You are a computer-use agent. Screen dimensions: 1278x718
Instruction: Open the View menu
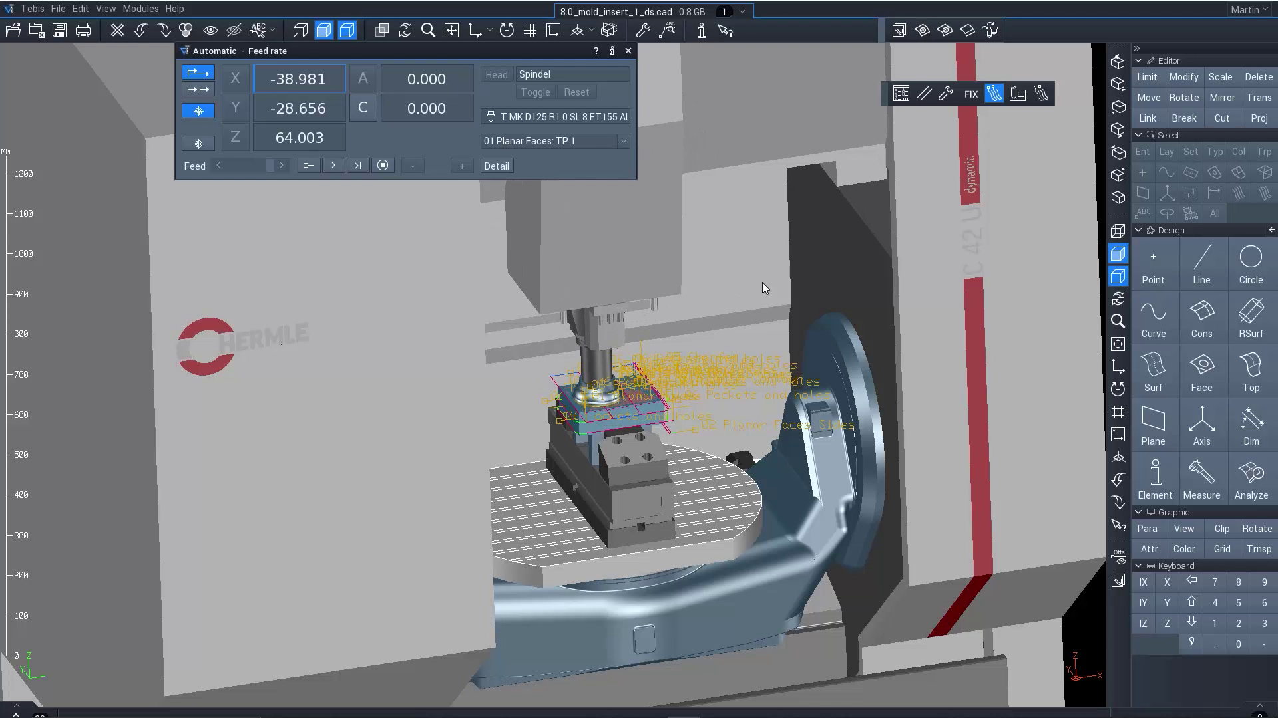(105, 9)
